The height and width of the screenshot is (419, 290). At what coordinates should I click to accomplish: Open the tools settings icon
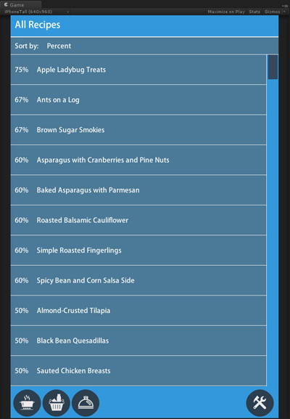(x=260, y=403)
